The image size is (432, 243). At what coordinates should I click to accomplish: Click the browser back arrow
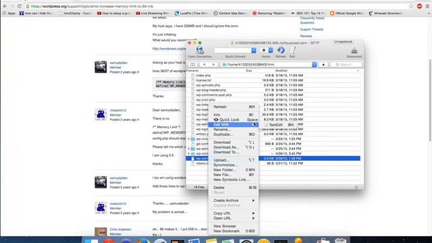tap(5, 6)
